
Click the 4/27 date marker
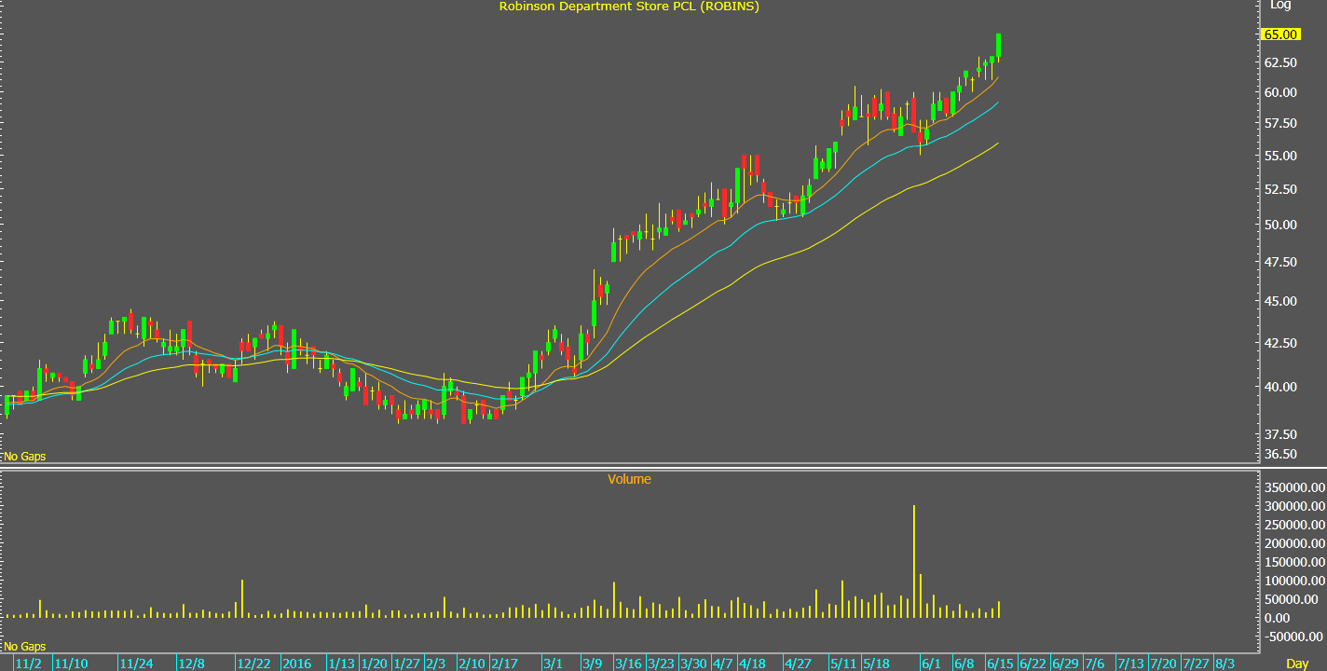[x=799, y=664]
